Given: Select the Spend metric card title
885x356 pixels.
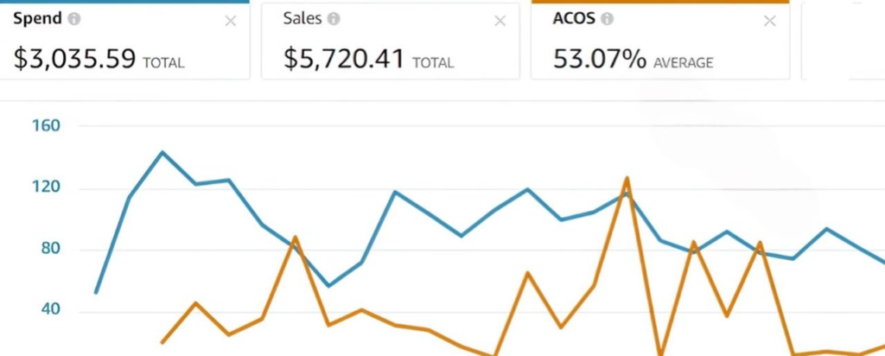Looking at the screenshot, I should coord(37,19).
